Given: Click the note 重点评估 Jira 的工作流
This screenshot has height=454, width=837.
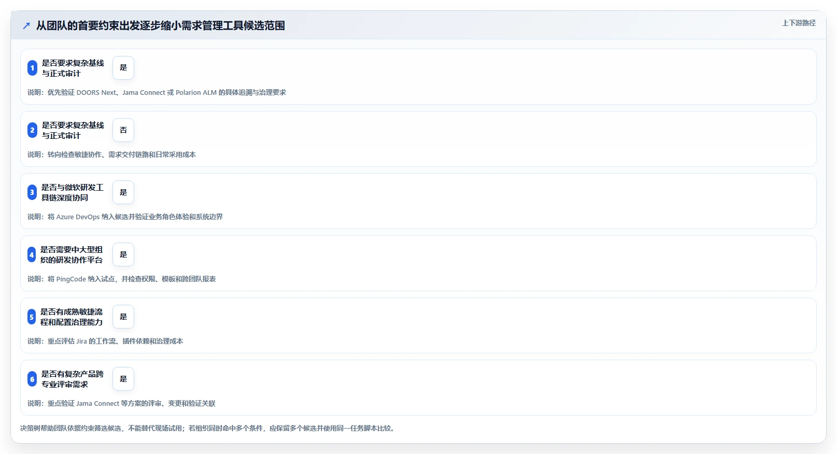Looking at the screenshot, I should (105, 341).
